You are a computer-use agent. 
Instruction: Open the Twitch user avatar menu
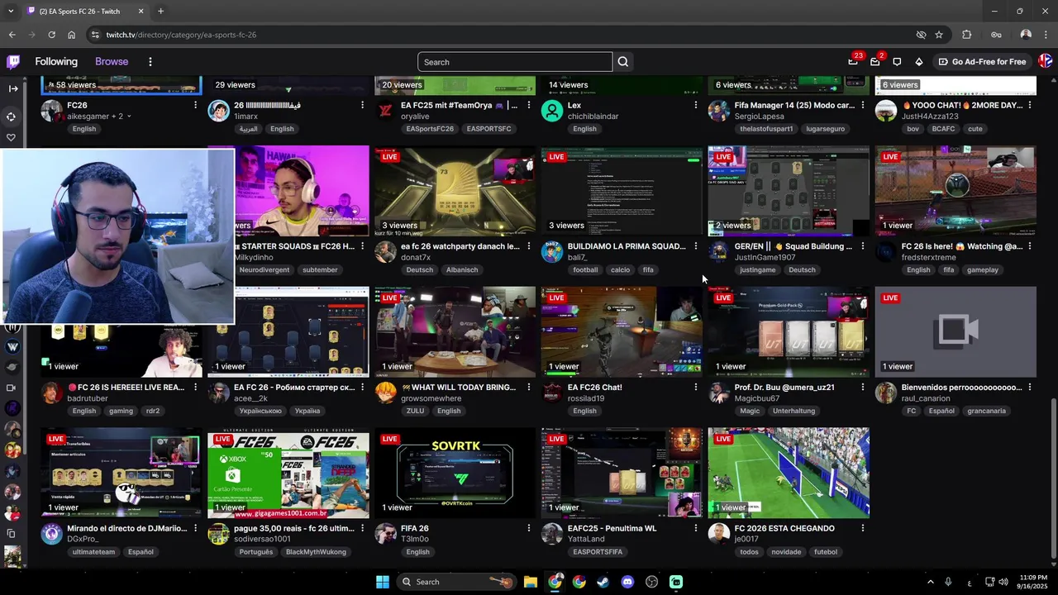point(1045,61)
